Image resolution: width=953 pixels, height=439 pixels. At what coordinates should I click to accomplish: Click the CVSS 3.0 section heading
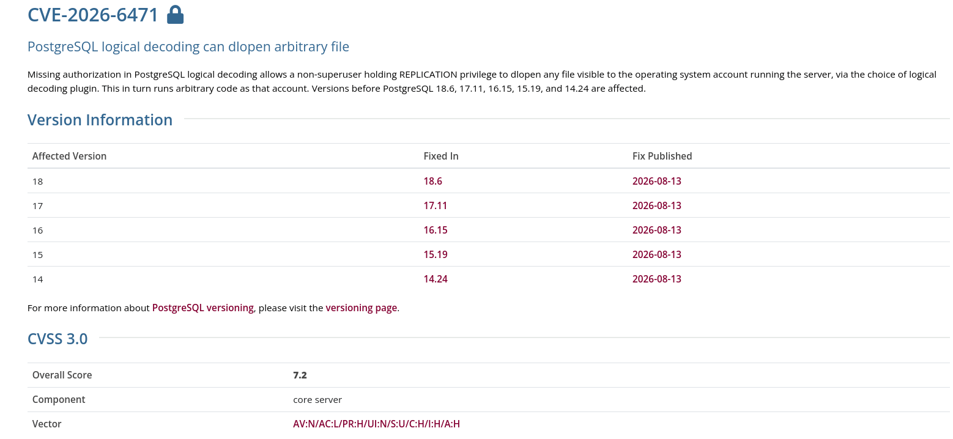(x=57, y=339)
